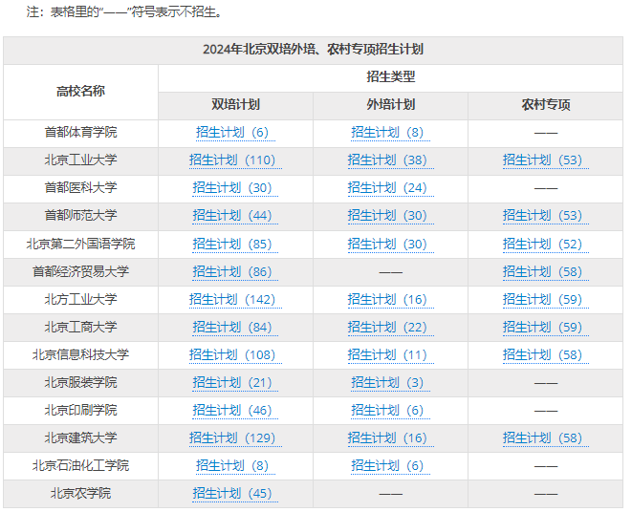
Task: Click the 北京工业大学 school name cell
Action: click(x=80, y=161)
